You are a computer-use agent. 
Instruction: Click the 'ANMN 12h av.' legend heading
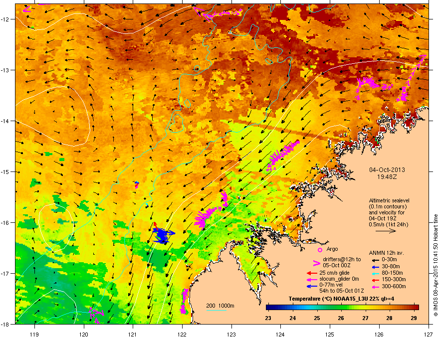coord(386,253)
